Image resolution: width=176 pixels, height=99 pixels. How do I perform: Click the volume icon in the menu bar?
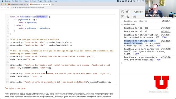(x=141, y=1)
